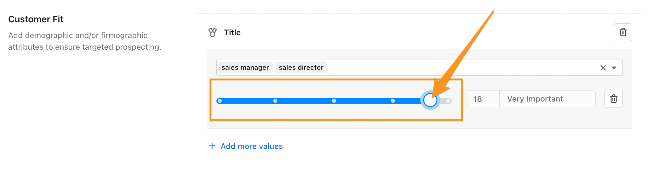Click the 'sales manager' tag

pos(245,68)
